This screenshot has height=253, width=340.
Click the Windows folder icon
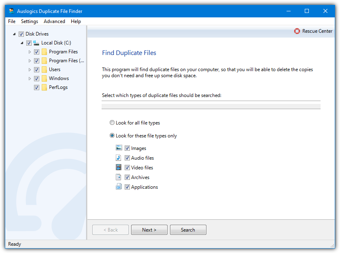44,78
